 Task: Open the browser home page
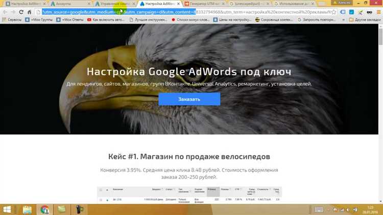coord(29,12)
